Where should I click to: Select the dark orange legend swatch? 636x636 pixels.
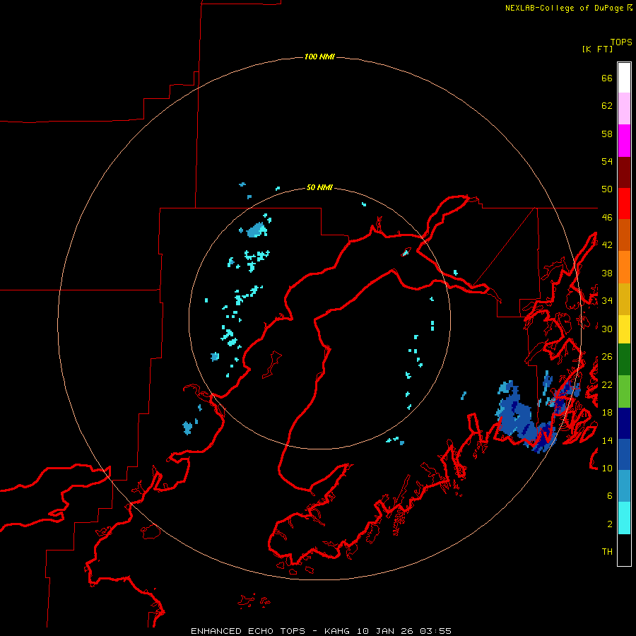(x=624, y=235)
